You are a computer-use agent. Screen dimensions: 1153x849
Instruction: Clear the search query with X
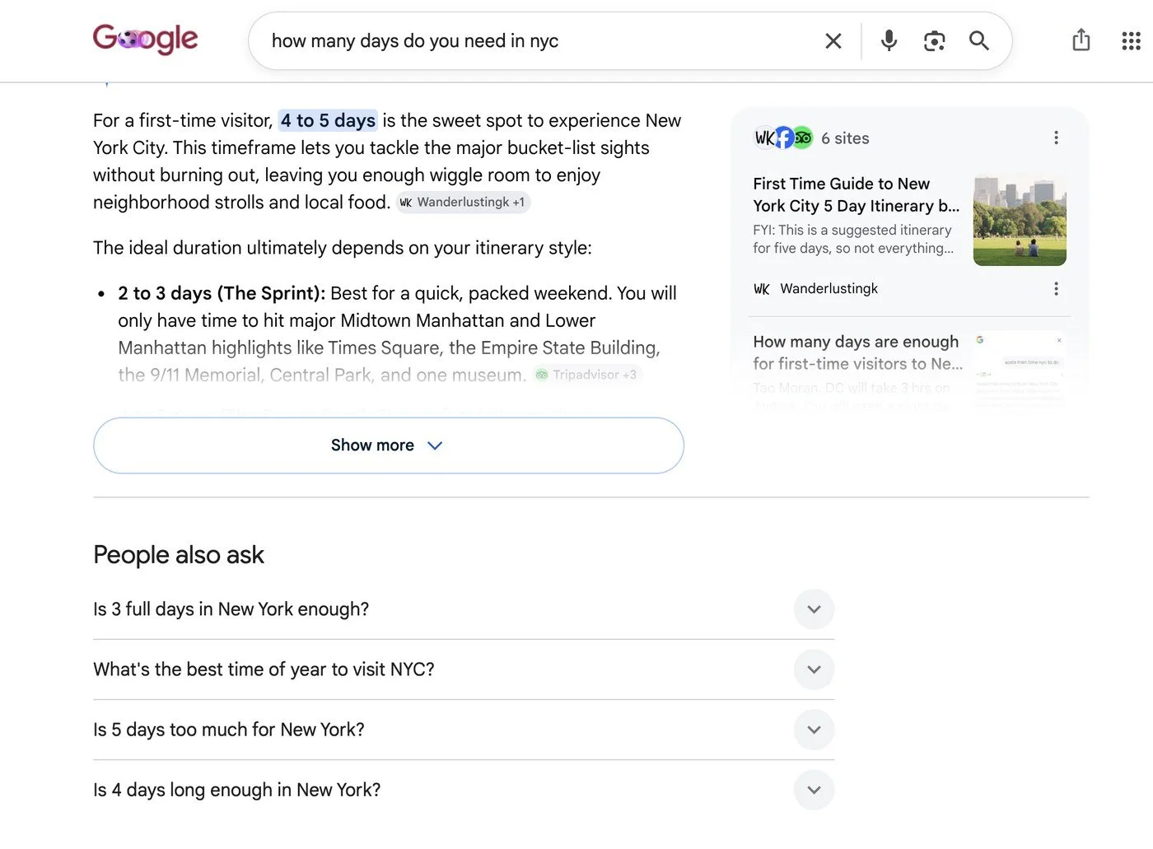(833, 41)
